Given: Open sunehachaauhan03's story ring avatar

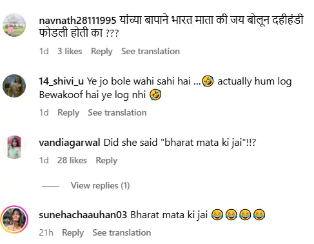Looking at the screenshot, I should point(14,219).
